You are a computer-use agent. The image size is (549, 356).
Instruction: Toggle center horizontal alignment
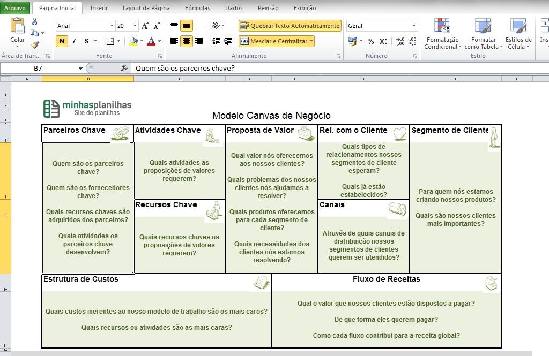[x=187, y=41]
